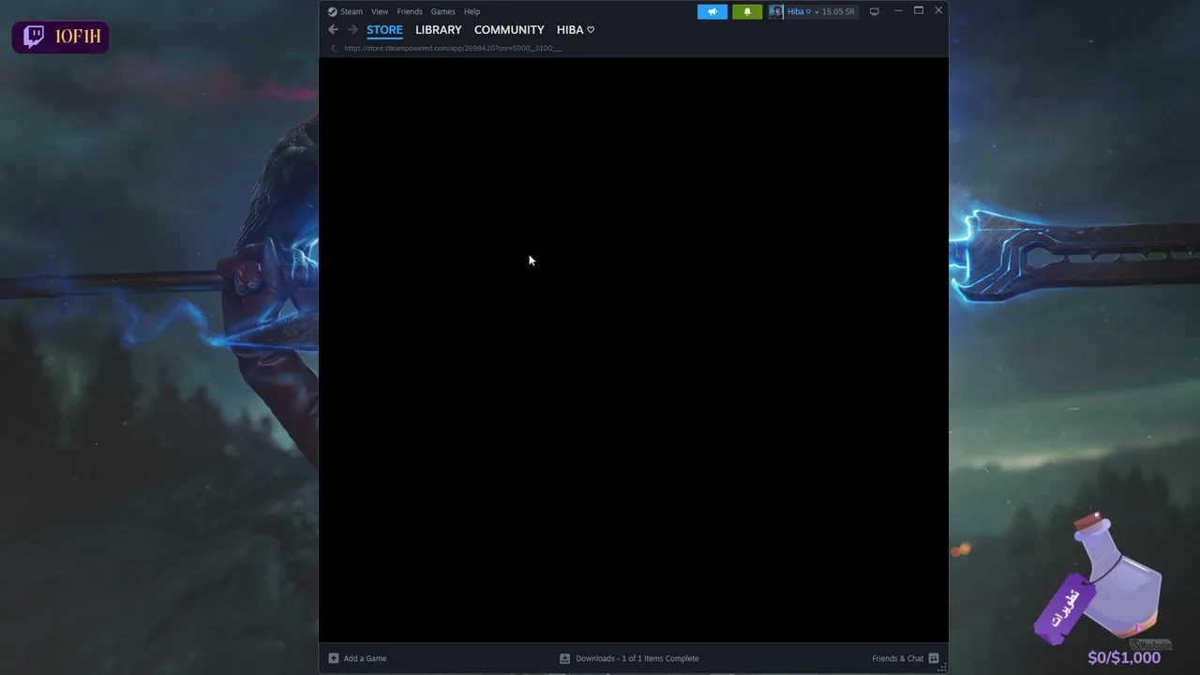Go forward with the forward arrow
The width and height of the screenshot is (1200, 675).
pos(352,30)
